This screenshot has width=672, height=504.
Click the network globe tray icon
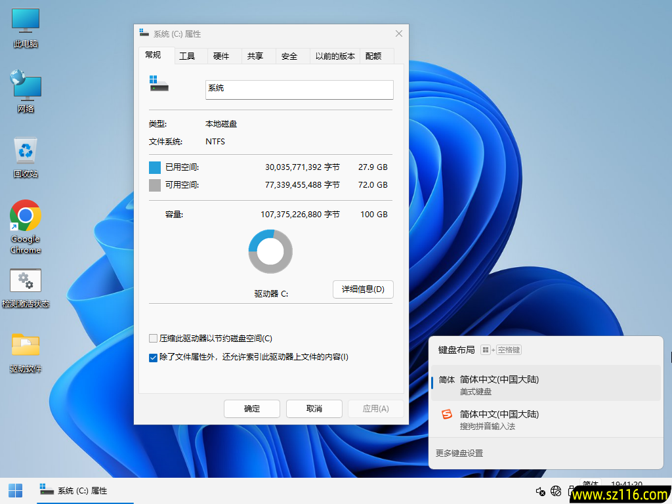(556, 491)
